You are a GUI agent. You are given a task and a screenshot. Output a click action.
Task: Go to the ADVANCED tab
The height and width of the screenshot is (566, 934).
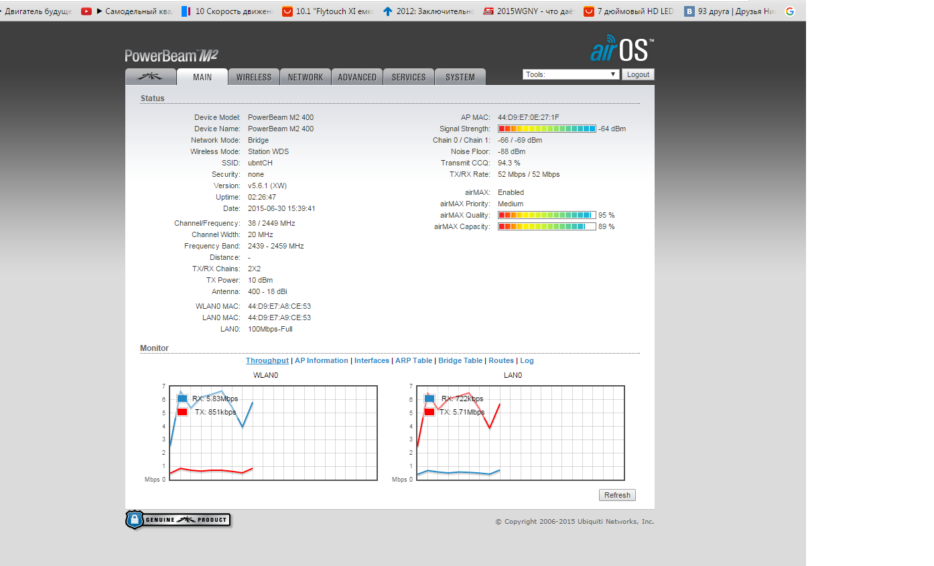357,77
